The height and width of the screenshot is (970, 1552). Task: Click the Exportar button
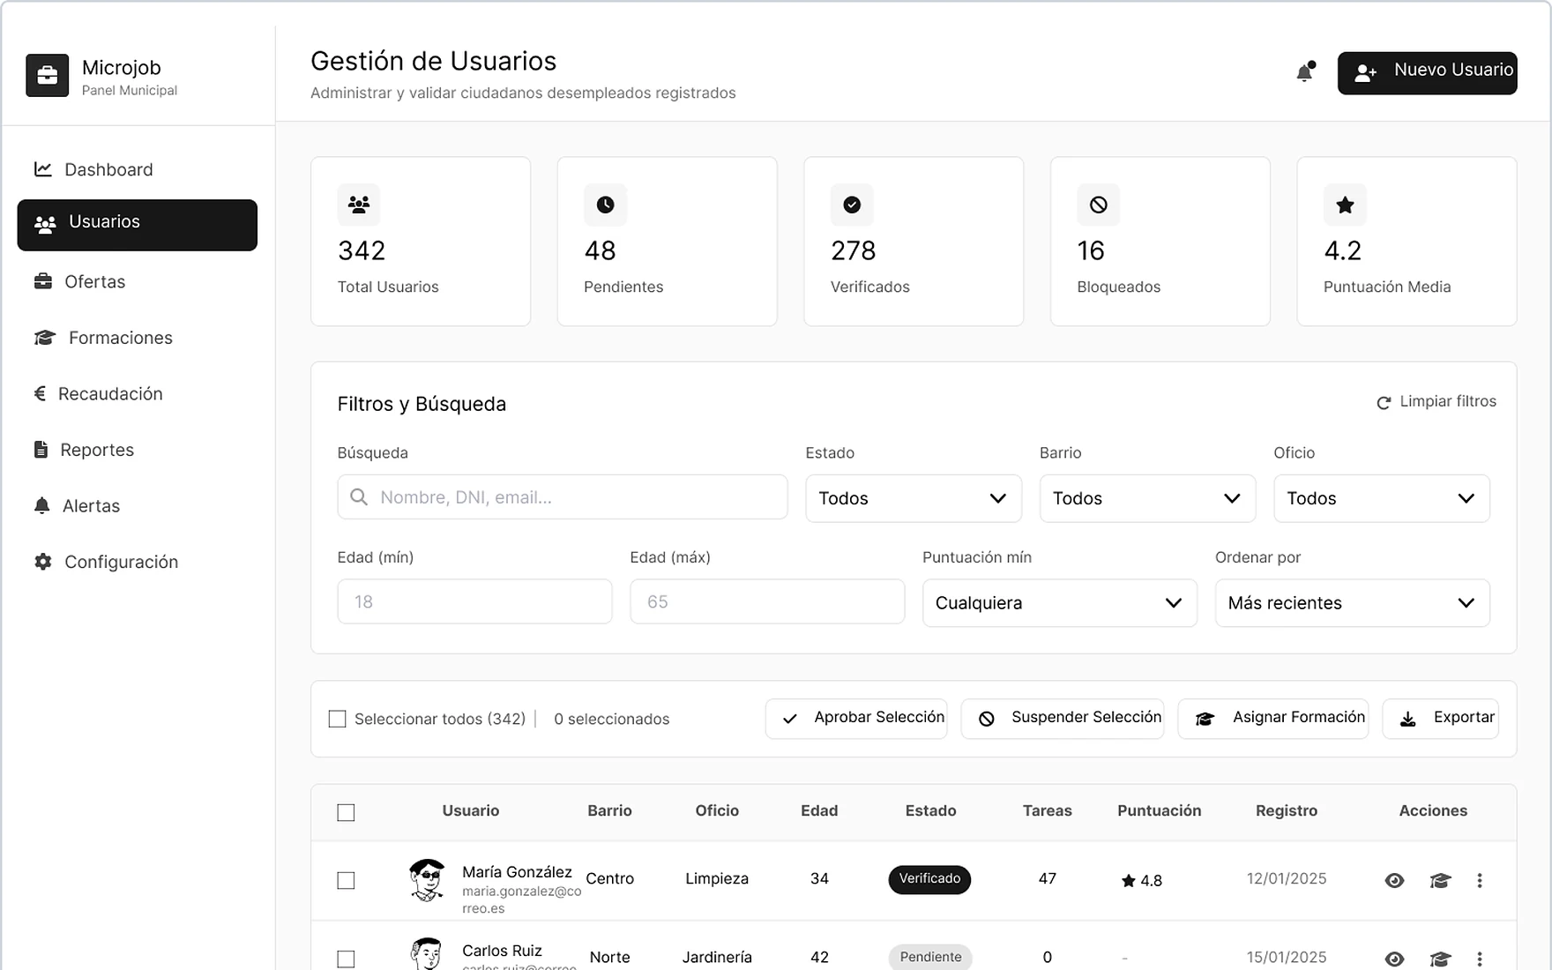[x=1441, y=719]
